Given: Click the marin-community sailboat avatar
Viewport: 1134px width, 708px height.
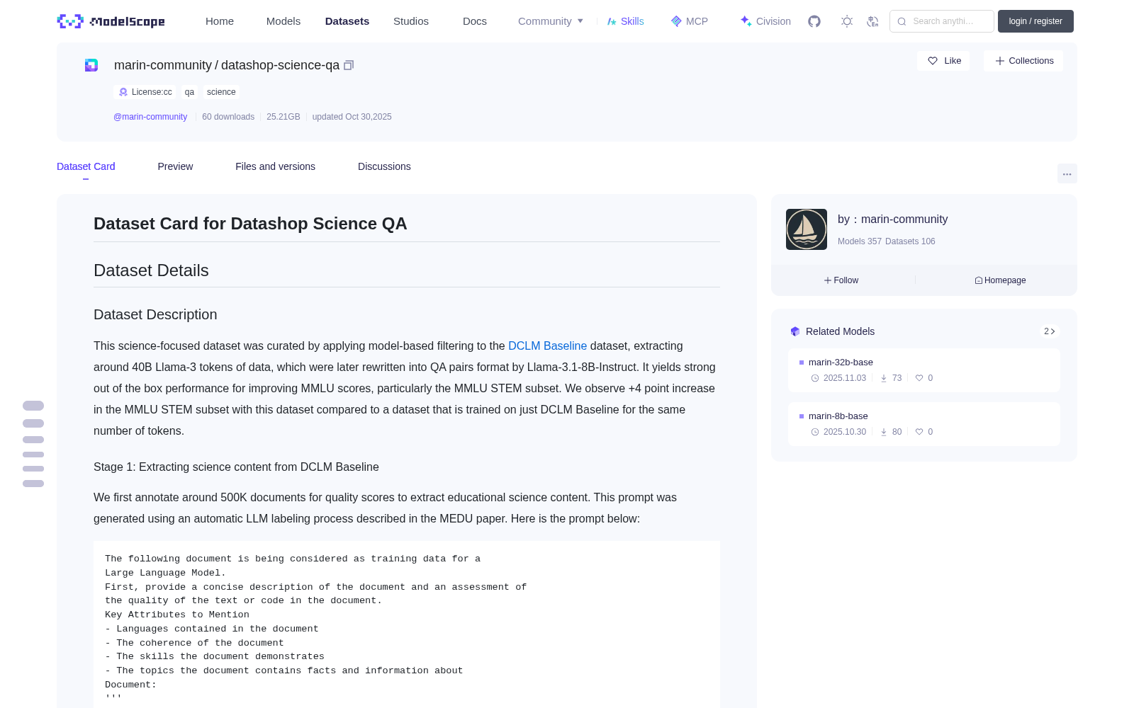Looking at the screenshot, I should pyautogui.click(x=807, y=229).
